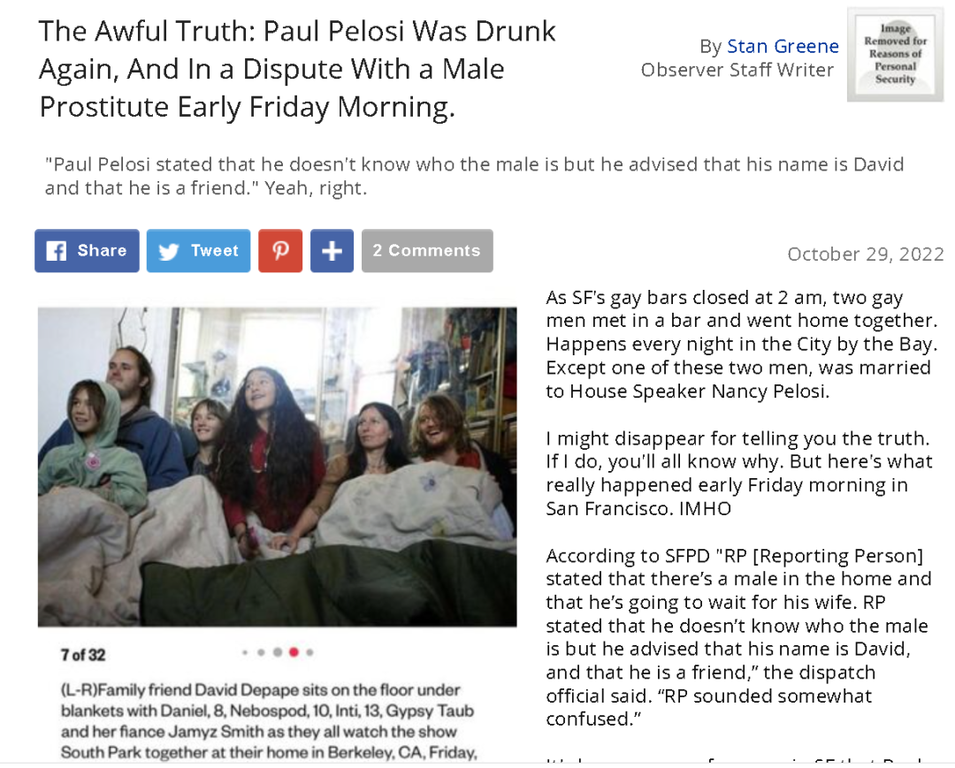Click the author image placeholder thumbnail
Screen dimensions: 955x768
(x=895, y=54)
